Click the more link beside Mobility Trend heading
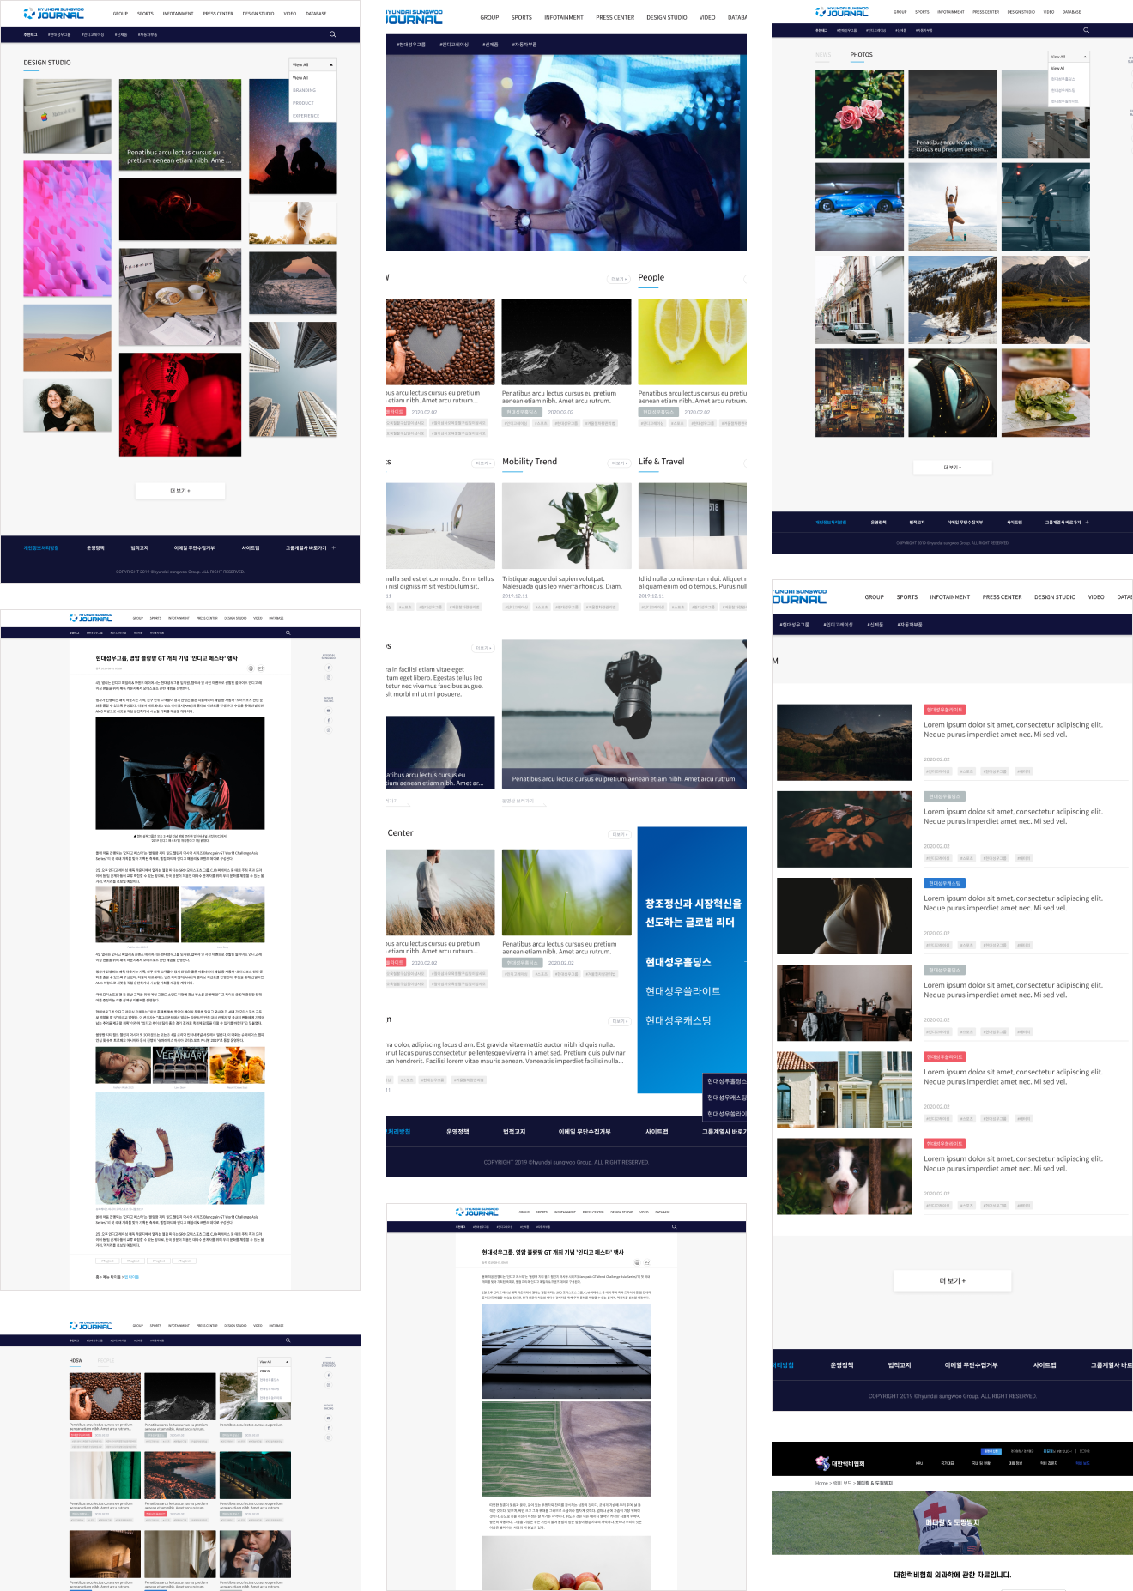 619,463
